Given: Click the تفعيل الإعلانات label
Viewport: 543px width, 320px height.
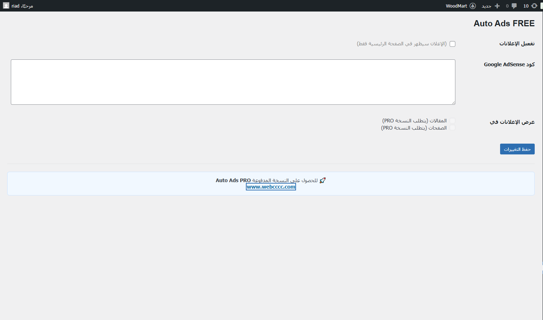Looking at the screenshot, I should click(517, 44).
